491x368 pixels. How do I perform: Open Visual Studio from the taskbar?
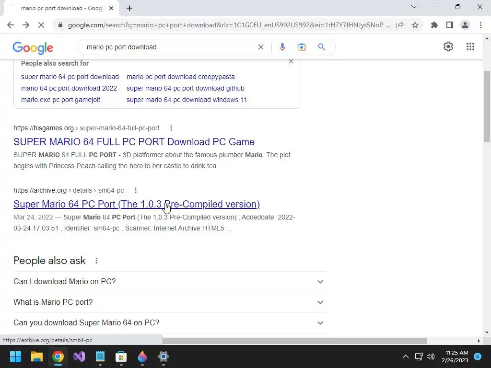[x=79, y=356]
